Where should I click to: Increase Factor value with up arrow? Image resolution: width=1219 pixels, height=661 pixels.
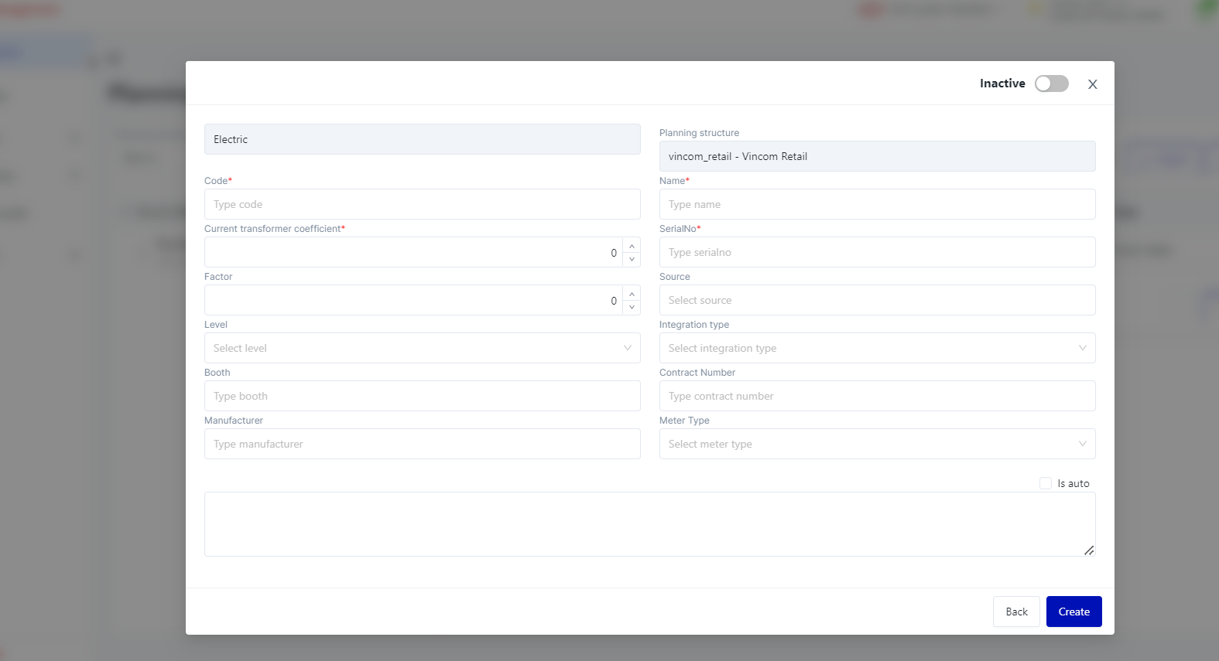pyautogui.click(x=632, y=293)
